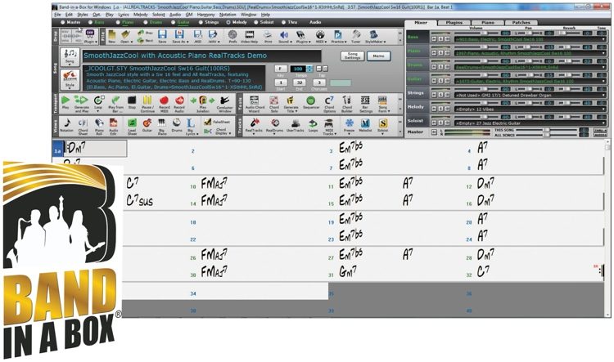Select the Soloist track radio button
This screenshot has height=362, width=614.
point(256,22)
